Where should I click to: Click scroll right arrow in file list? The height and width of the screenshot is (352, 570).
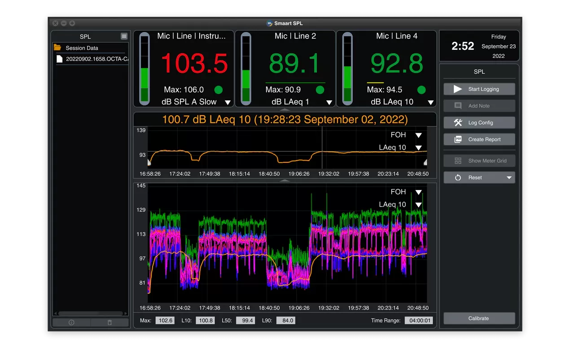pos(126,313)
